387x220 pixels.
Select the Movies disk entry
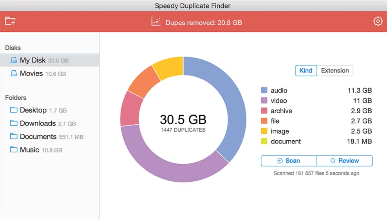[50, 73]
